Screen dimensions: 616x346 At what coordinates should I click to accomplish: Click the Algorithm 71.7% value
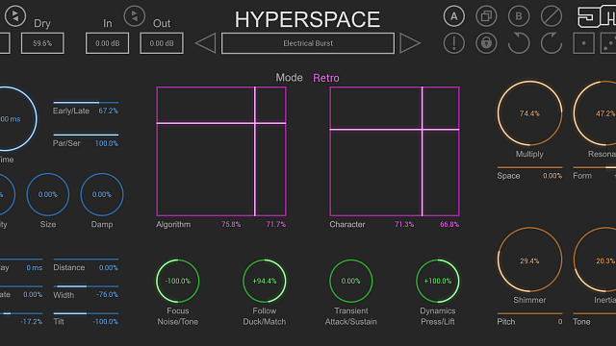point(276,224)
